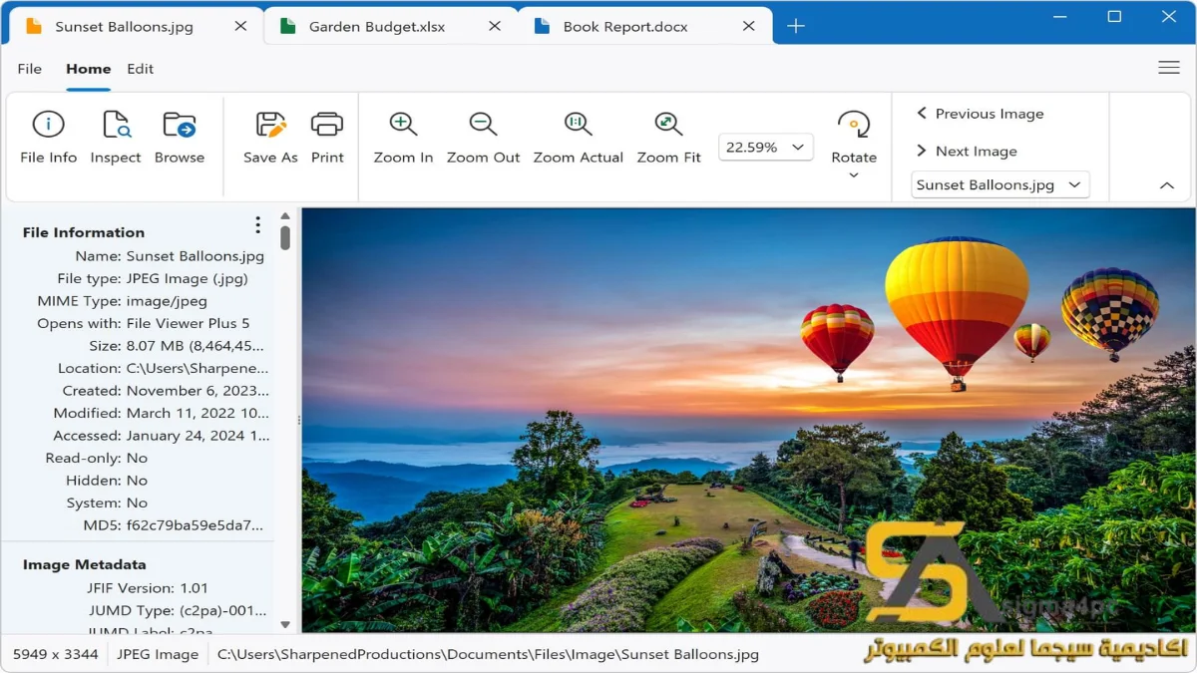Click the Book Report.docx document icon
This screenshot has width=1197, height=673.
click(x=543, y=27)
